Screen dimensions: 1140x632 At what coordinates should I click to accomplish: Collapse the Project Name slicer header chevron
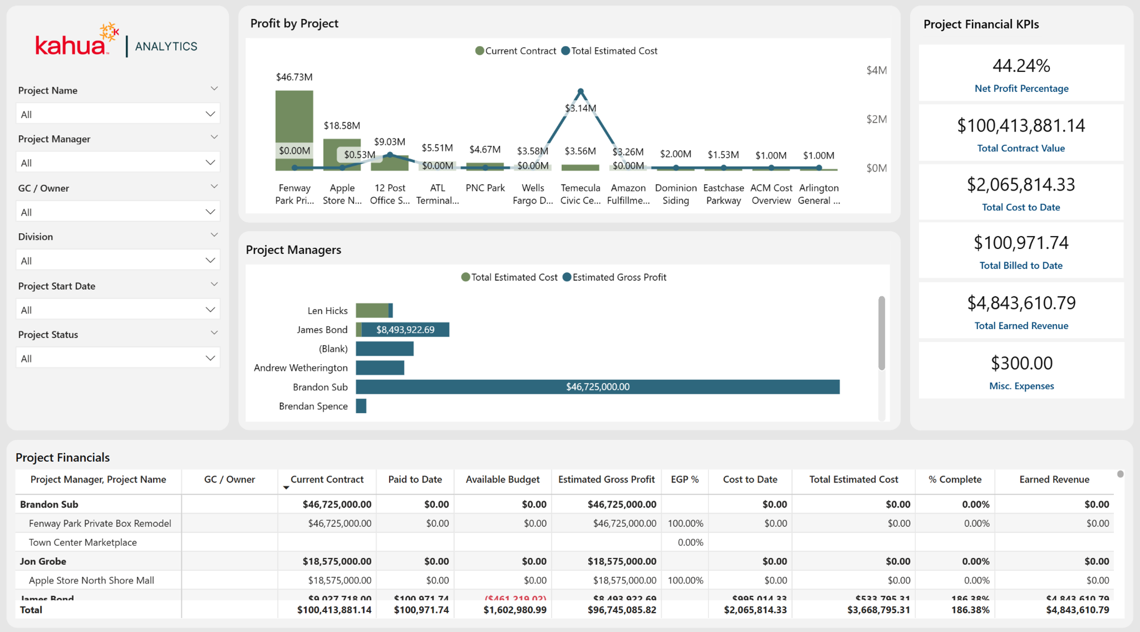(214, 89)
